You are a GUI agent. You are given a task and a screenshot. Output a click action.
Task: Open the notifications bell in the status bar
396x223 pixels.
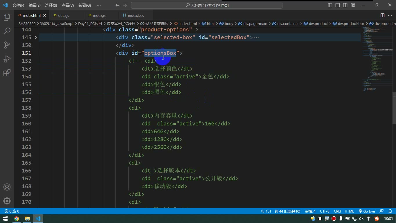390,211
